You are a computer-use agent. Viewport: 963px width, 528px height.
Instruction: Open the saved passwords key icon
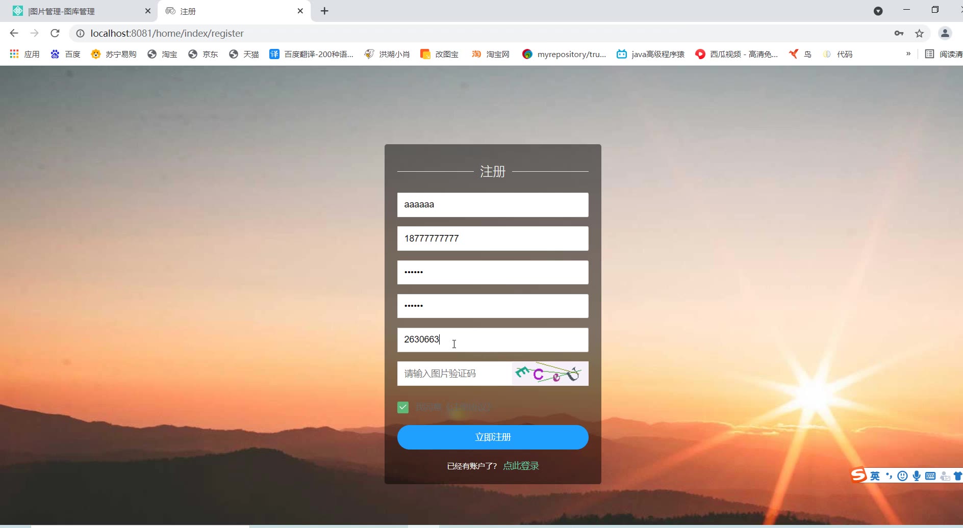[899, 33]
